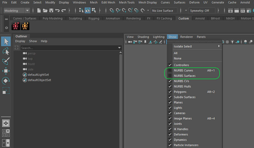This screenshot has width=254, height=148.
Task: Open the Modeling menu set dropdown
Action: pyautogui.click(x=27, y=11)
